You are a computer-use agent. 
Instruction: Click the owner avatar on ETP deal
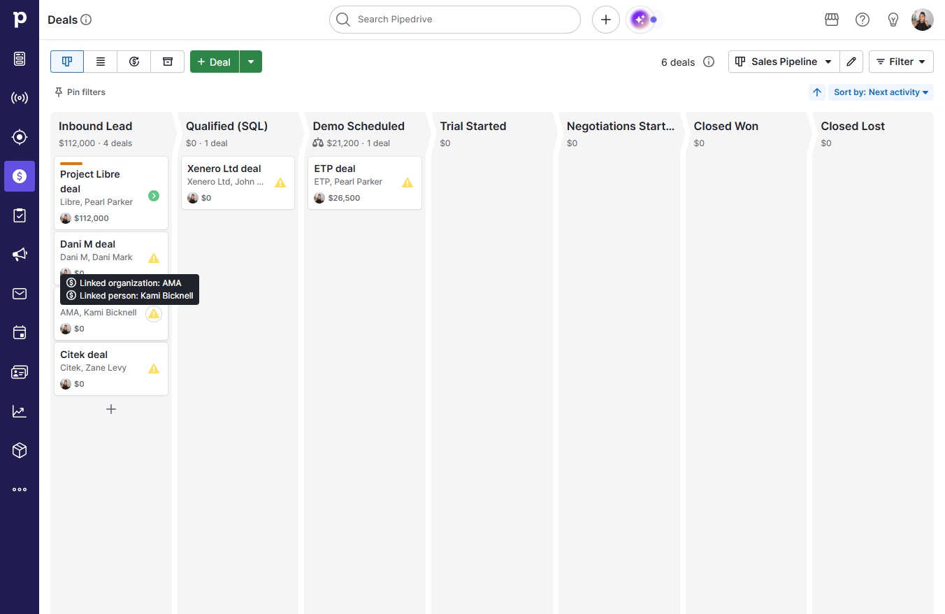[x=319, y=198]
